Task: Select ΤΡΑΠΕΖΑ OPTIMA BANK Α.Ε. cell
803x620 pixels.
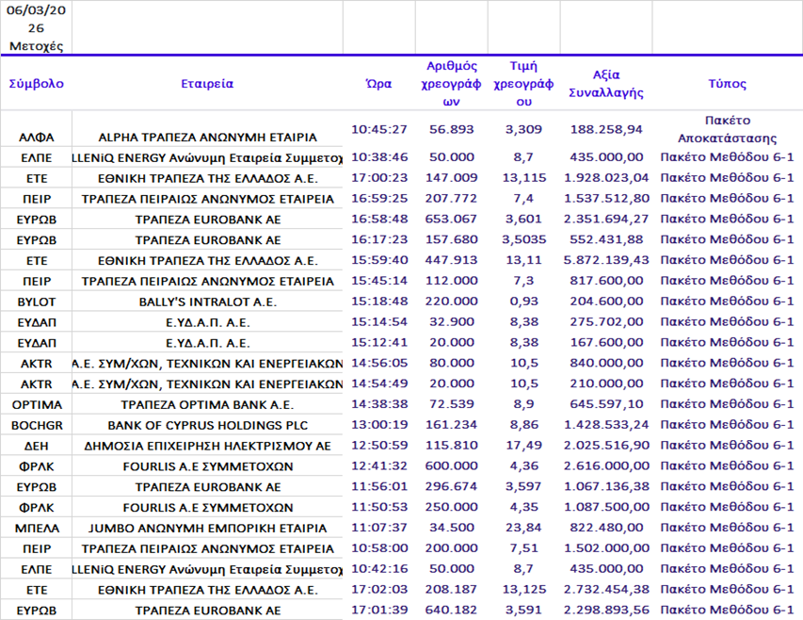Action: click(207, 404)
